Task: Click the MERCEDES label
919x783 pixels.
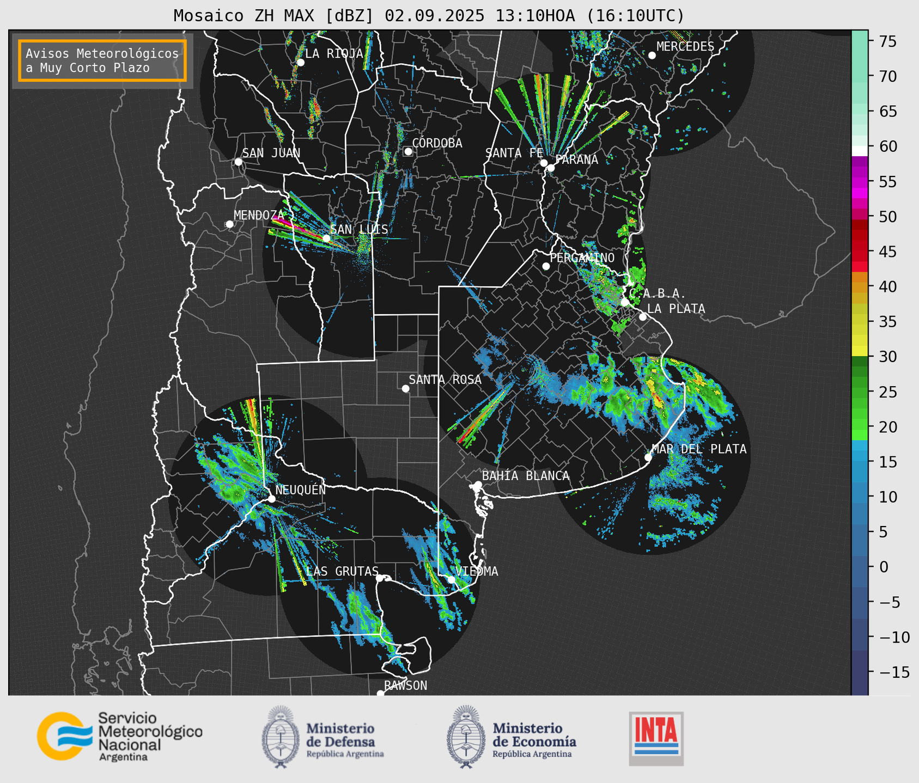Action: (685, 47)
